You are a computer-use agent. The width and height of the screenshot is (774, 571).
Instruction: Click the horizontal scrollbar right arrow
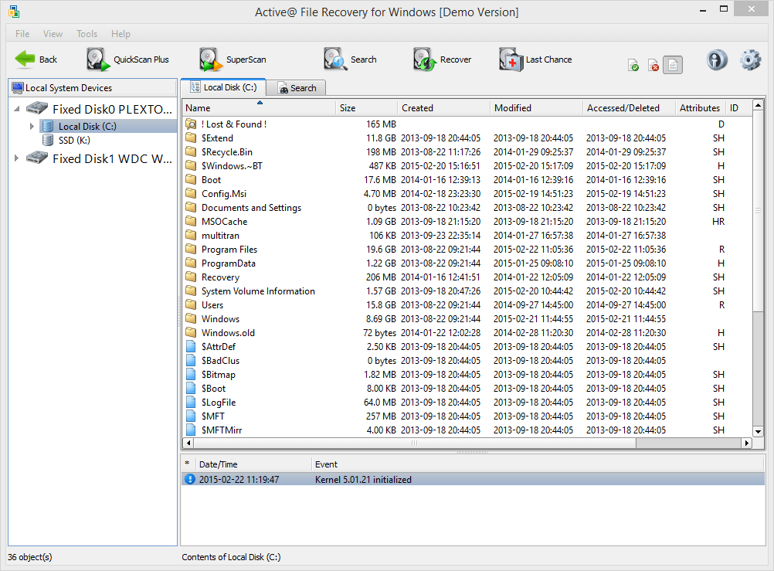tap(747, 443)
